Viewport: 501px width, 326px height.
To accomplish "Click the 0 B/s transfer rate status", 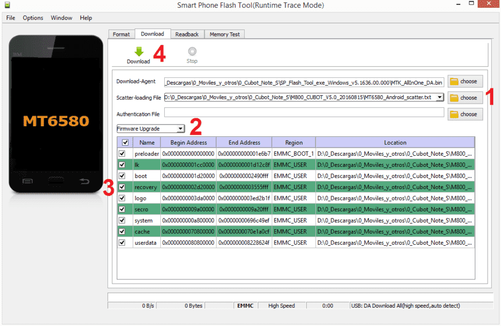I will [148, 305].
